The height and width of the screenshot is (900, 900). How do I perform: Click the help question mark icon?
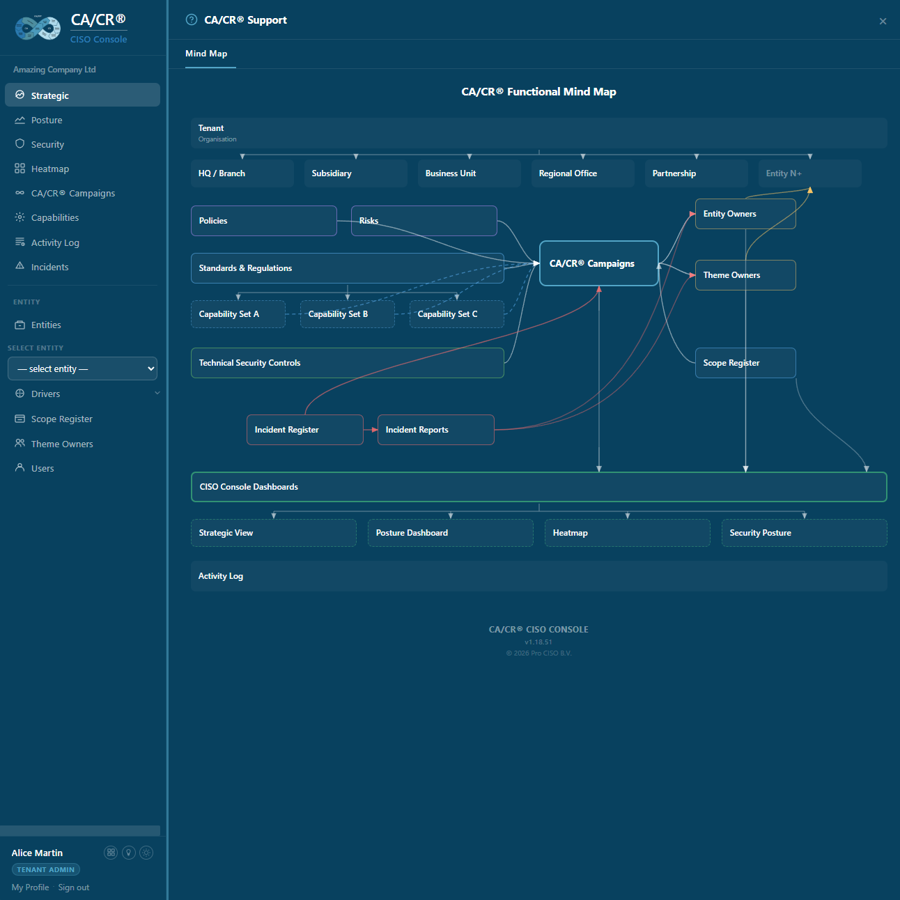(x=192, y=20)
